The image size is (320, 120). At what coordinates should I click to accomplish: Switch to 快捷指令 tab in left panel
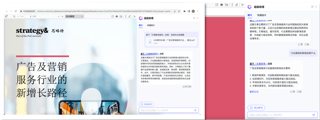(151, 25)
